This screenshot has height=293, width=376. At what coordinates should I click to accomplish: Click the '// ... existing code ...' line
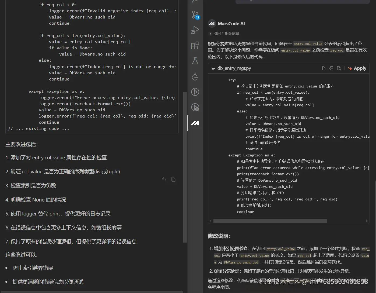[39, 129]
